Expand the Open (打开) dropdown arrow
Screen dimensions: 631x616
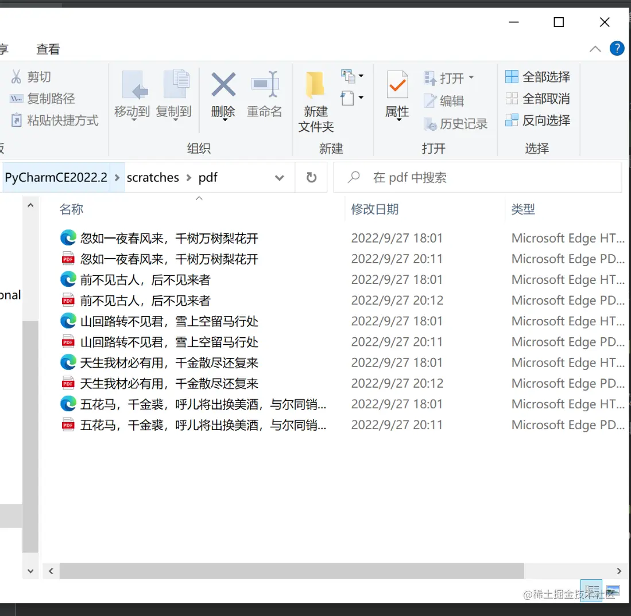471,77
